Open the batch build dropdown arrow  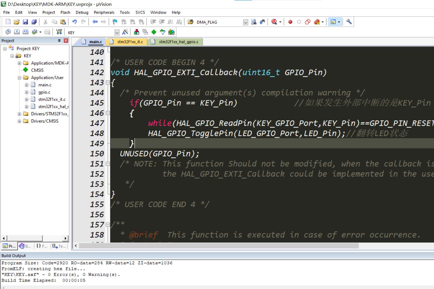[x=40, y=32]
